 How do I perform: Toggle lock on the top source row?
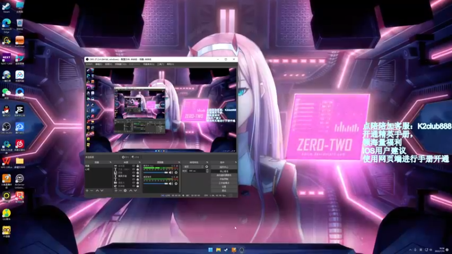137,166
